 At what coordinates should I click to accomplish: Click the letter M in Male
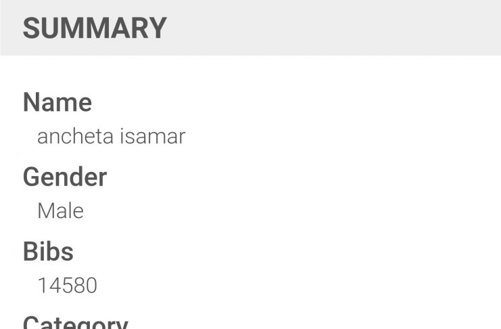[x=45, y=211]
